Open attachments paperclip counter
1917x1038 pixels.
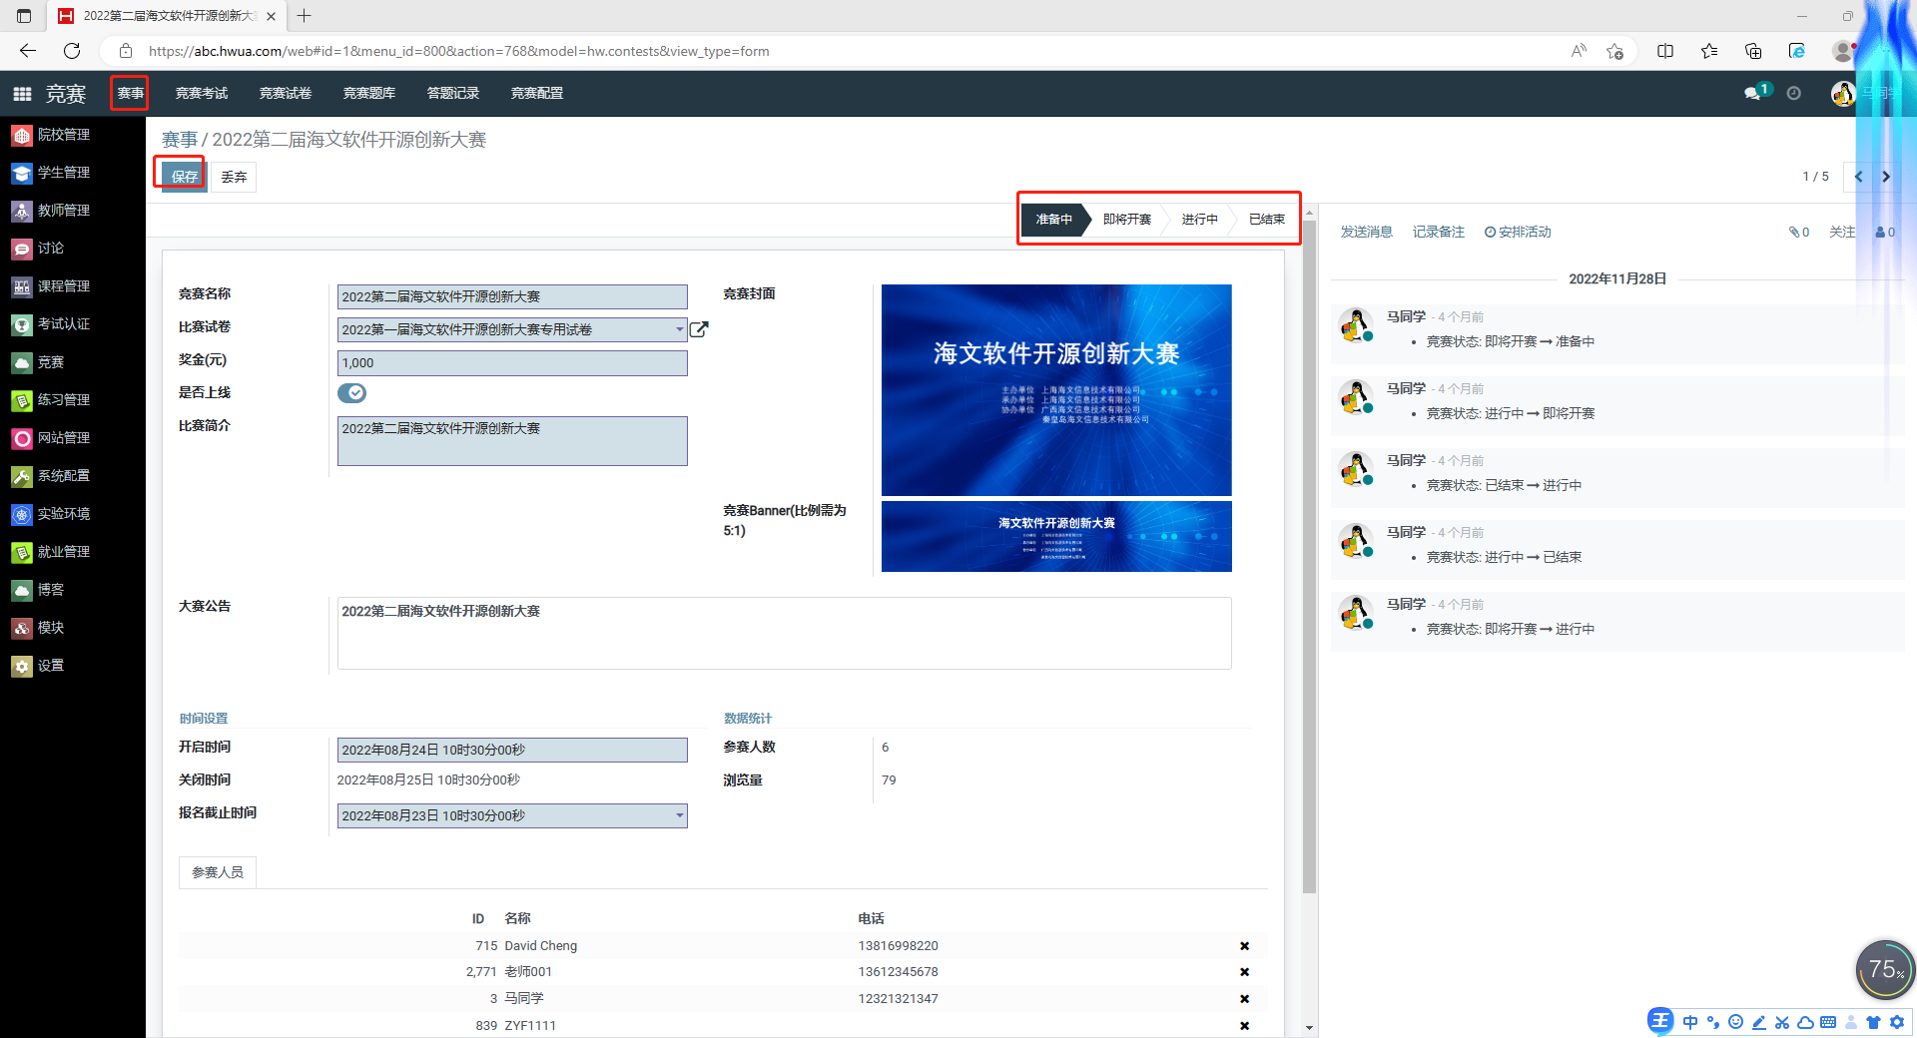point(1799,232)
